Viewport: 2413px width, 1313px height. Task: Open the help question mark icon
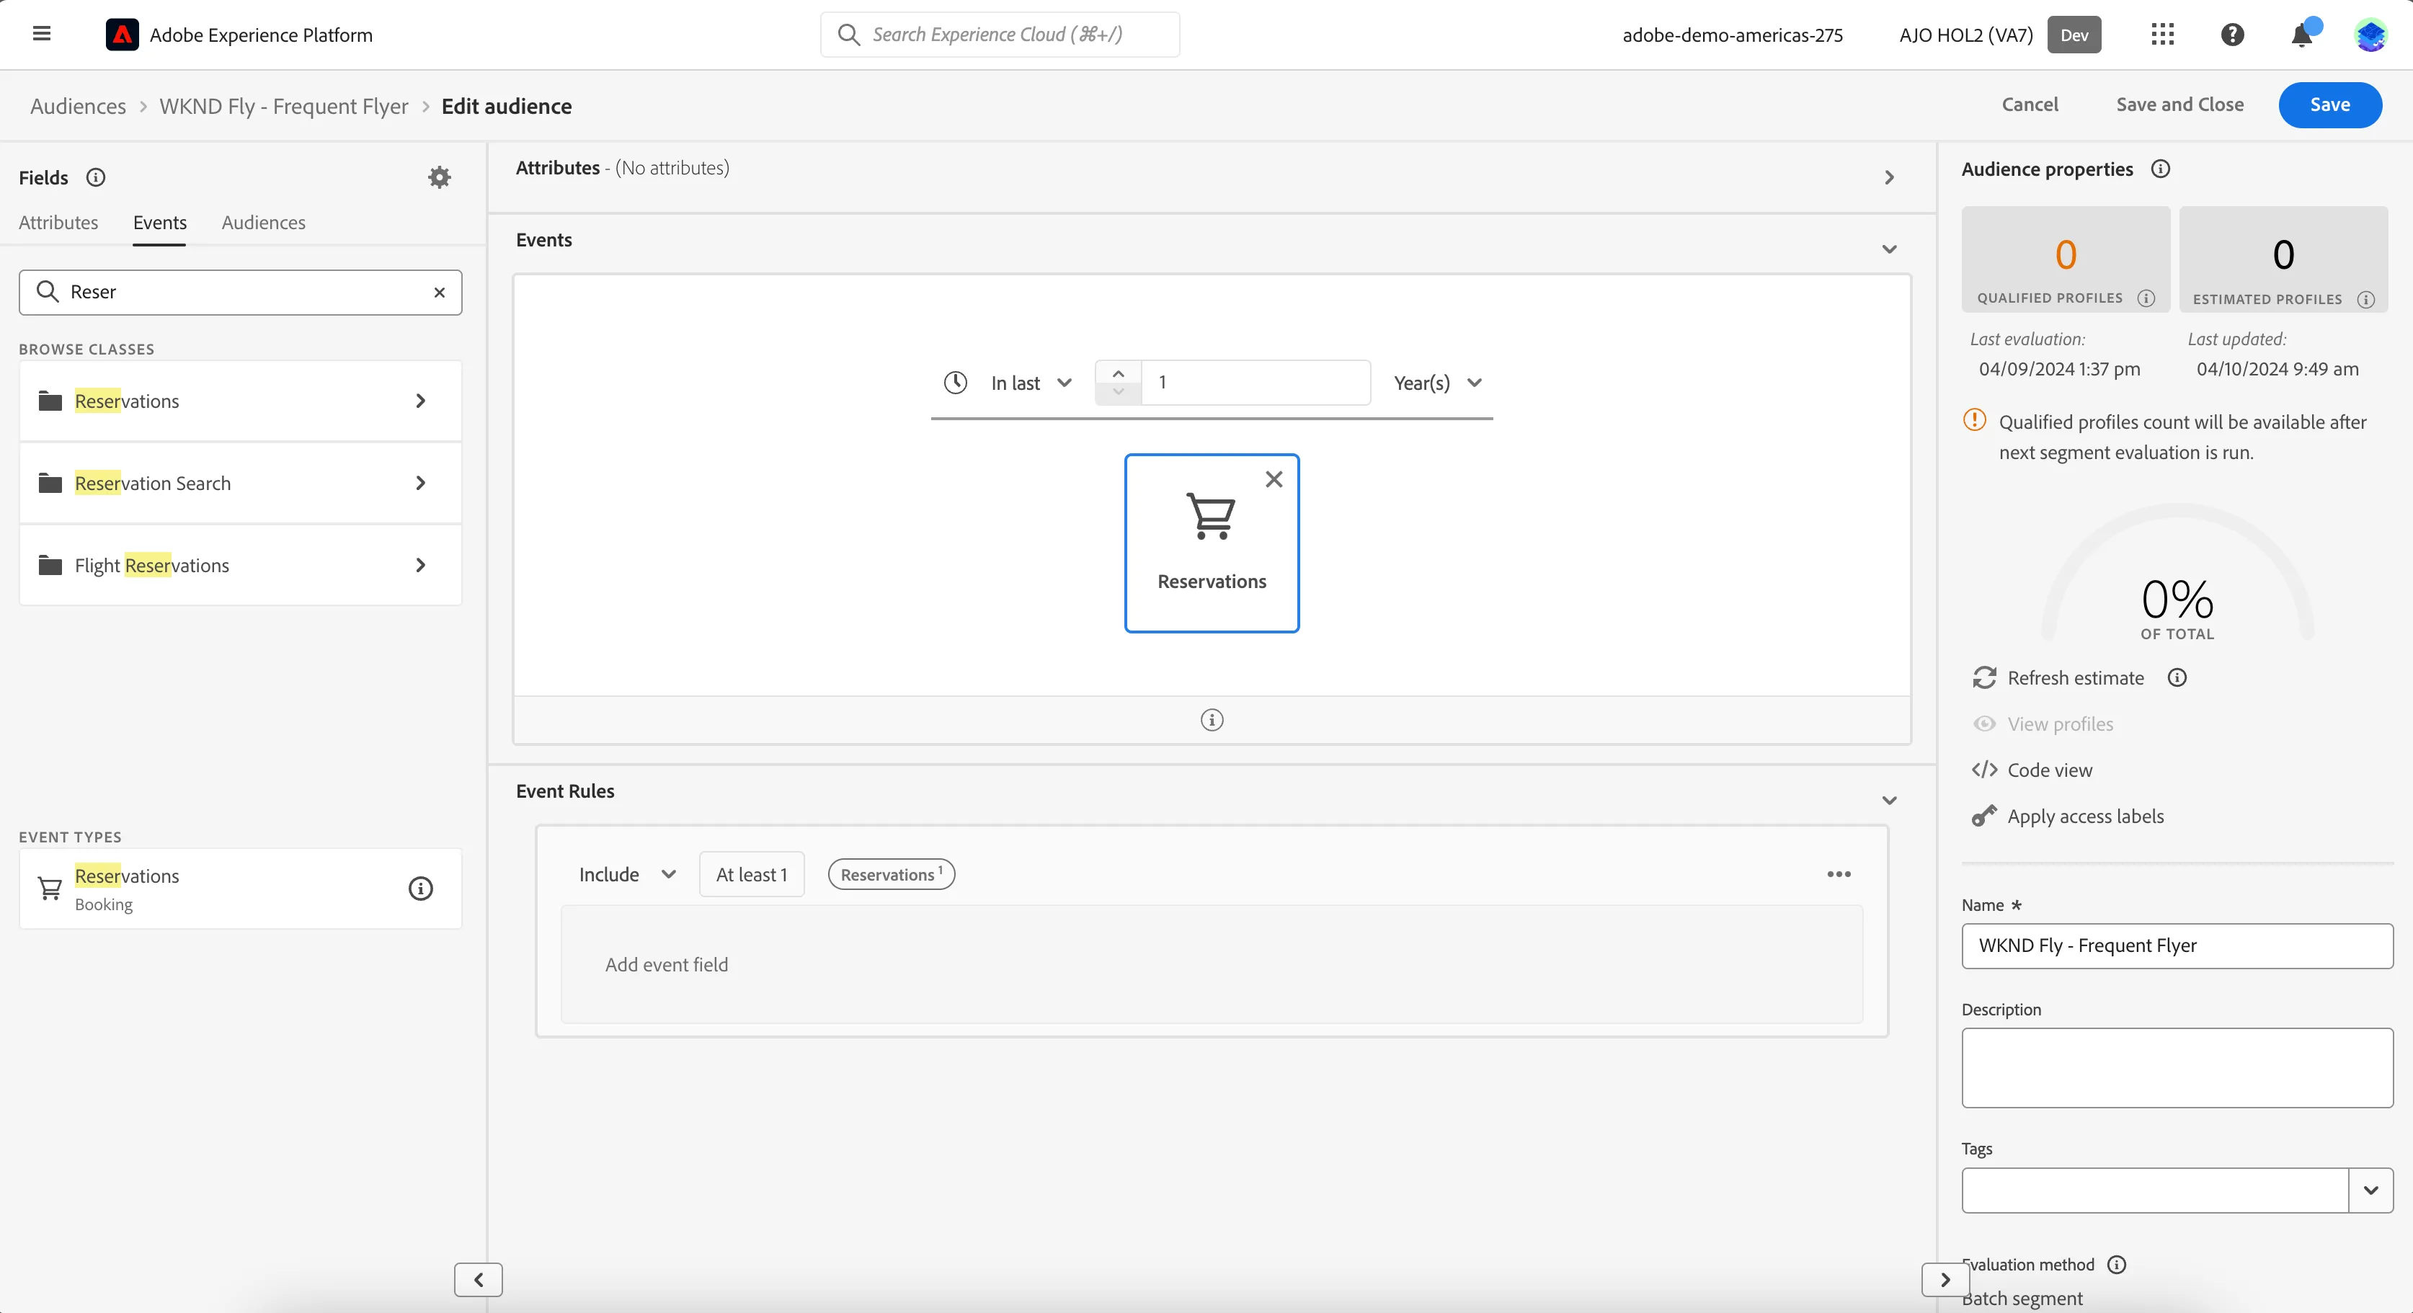[x=2232, y=35]
